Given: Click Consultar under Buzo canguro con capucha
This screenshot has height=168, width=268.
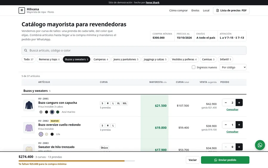Looking at the screenshot, I should pyautogui.click(x=232, y=110).
